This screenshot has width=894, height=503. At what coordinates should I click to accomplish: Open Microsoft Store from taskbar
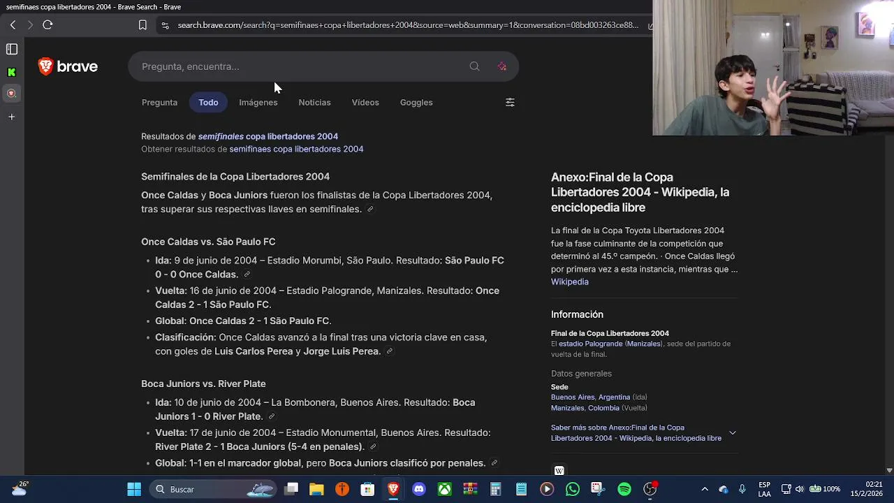(x=367, y=489)
